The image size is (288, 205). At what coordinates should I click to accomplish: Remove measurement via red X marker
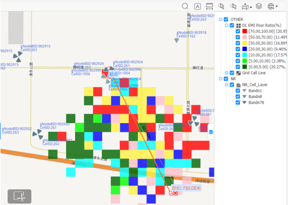pos(175,193)
